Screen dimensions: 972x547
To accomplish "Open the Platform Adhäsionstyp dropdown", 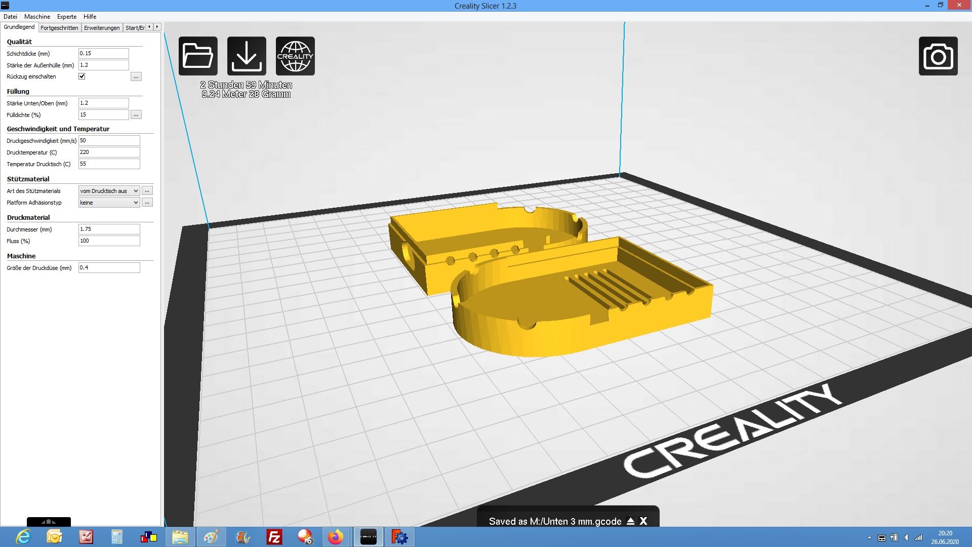I will (109, 203).
